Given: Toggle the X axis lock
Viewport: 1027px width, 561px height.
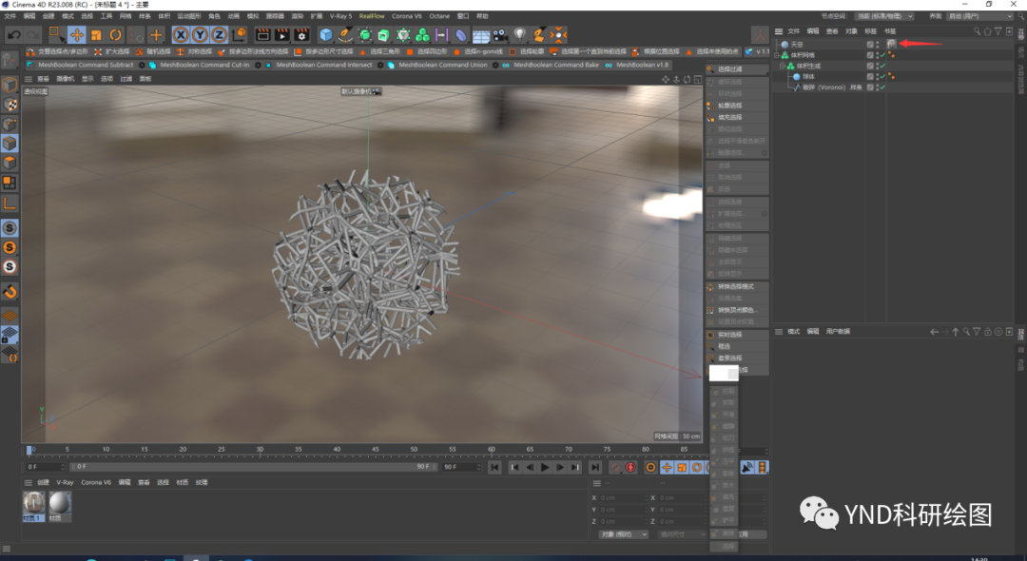Looking at the screenshot, I should (181, 34).
